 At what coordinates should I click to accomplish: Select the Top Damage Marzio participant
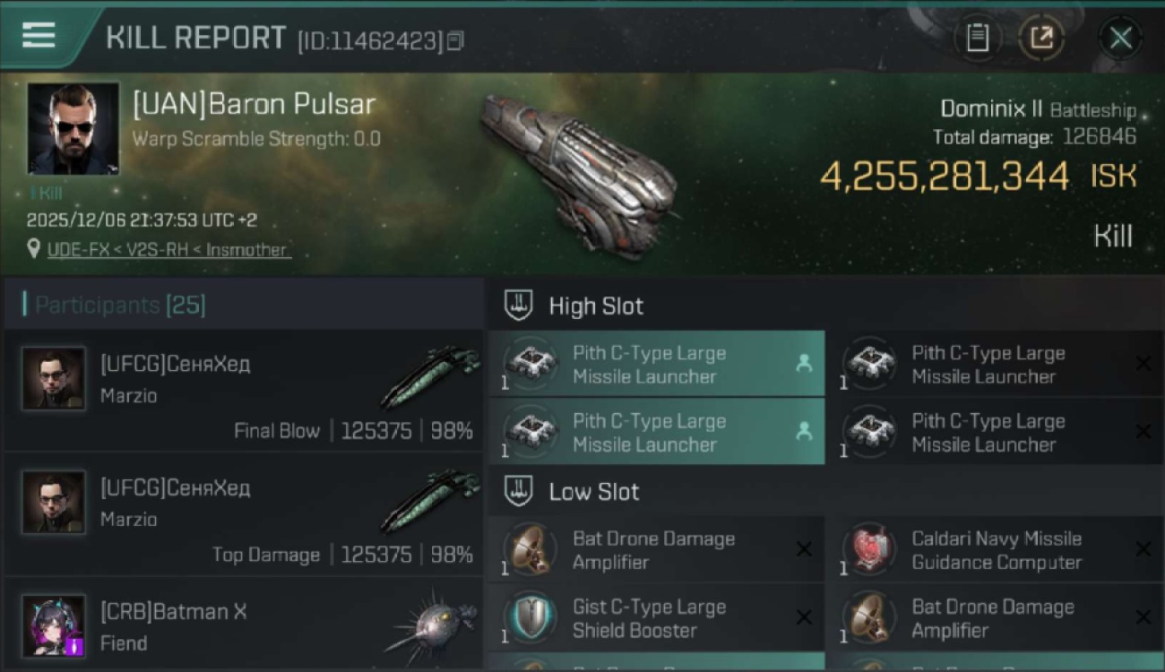pyautogui.click(x=243, y=515)
